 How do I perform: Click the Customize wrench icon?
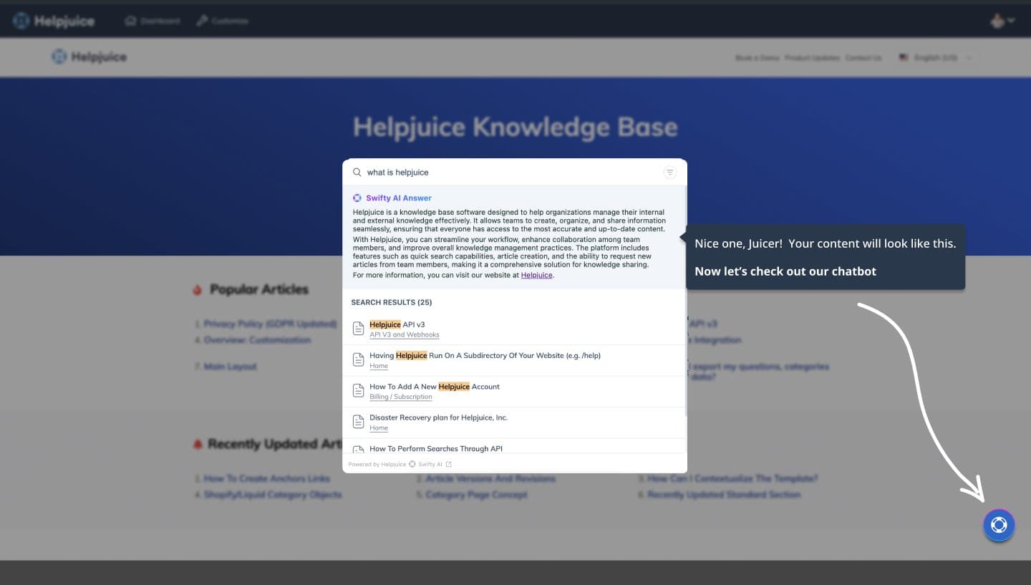click(203, 21)
